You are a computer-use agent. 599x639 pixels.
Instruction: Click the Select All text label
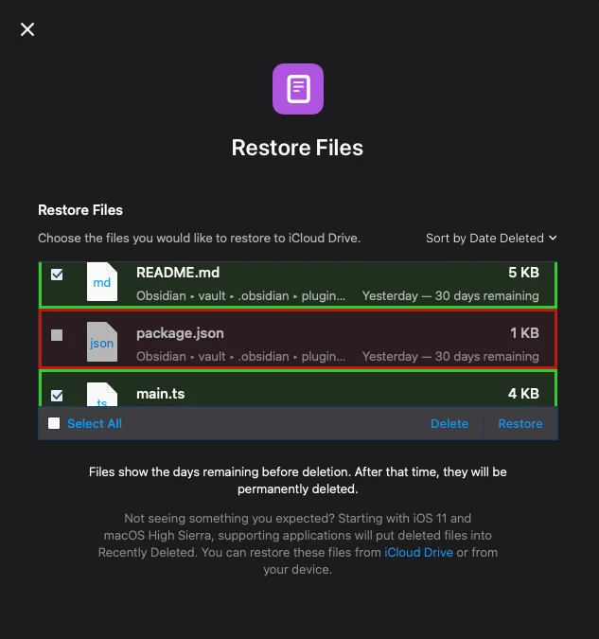coord(95,424)
